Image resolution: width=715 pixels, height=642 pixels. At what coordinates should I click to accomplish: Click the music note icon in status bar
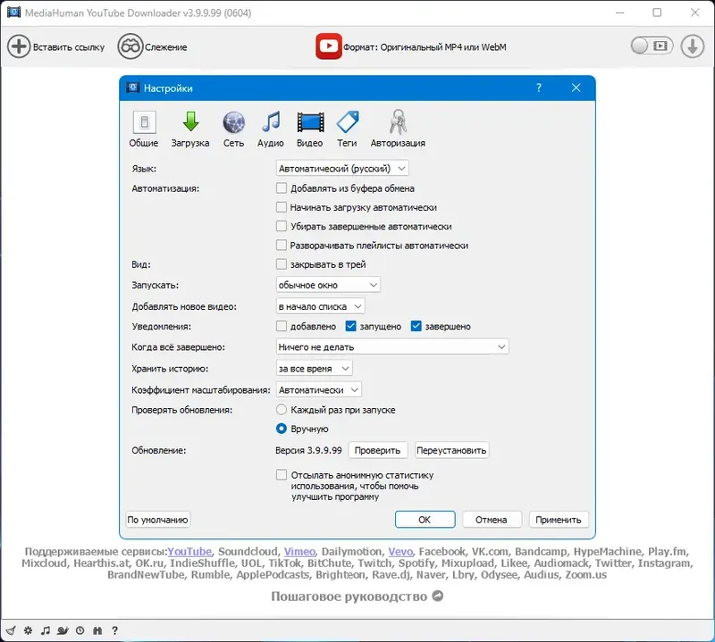[46, 630]
